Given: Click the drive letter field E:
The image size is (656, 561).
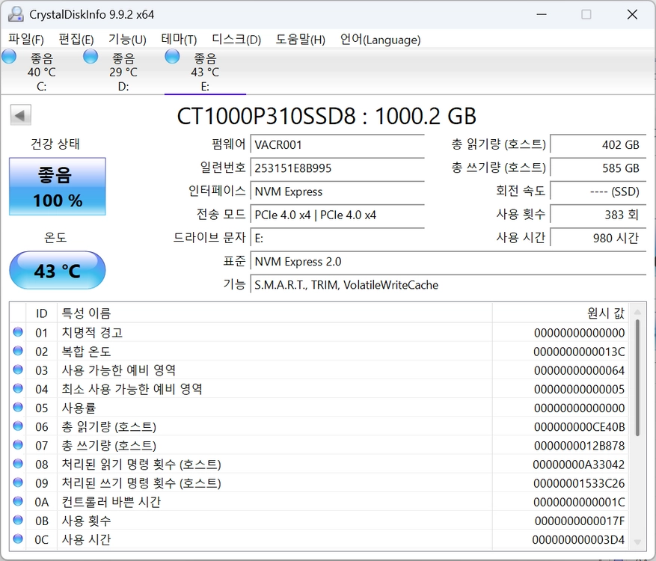Looking at the screenshot, I should 337,239.
